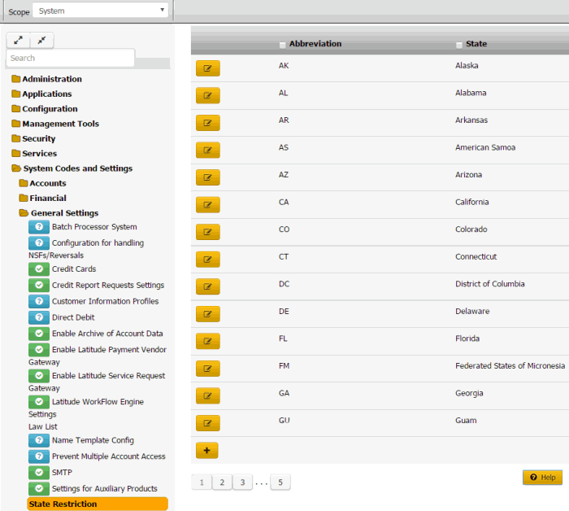Expand all tree nodes icon
Viewport: 569px width, 511px height.
(18, 40)
